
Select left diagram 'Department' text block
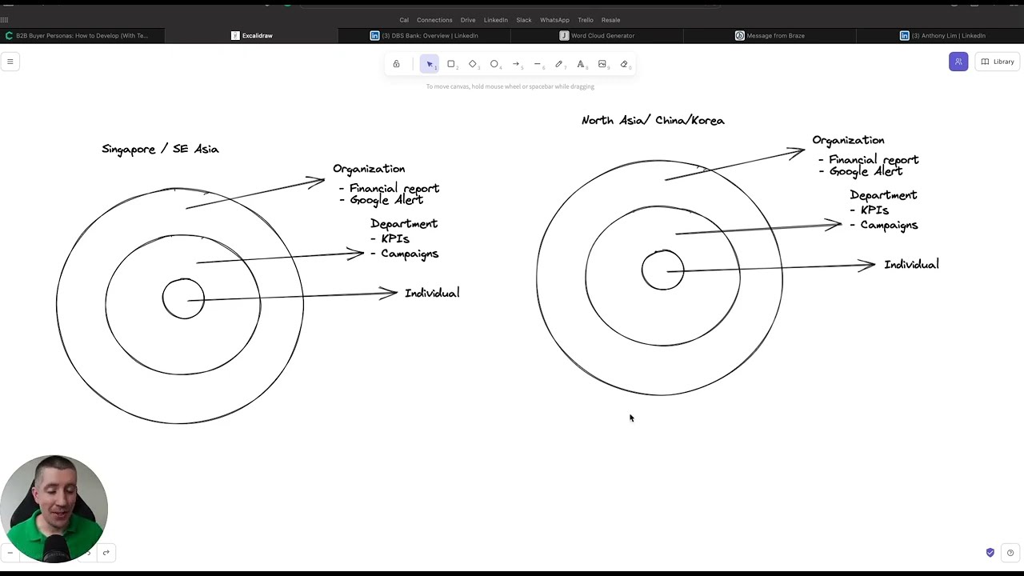(404, 238)
